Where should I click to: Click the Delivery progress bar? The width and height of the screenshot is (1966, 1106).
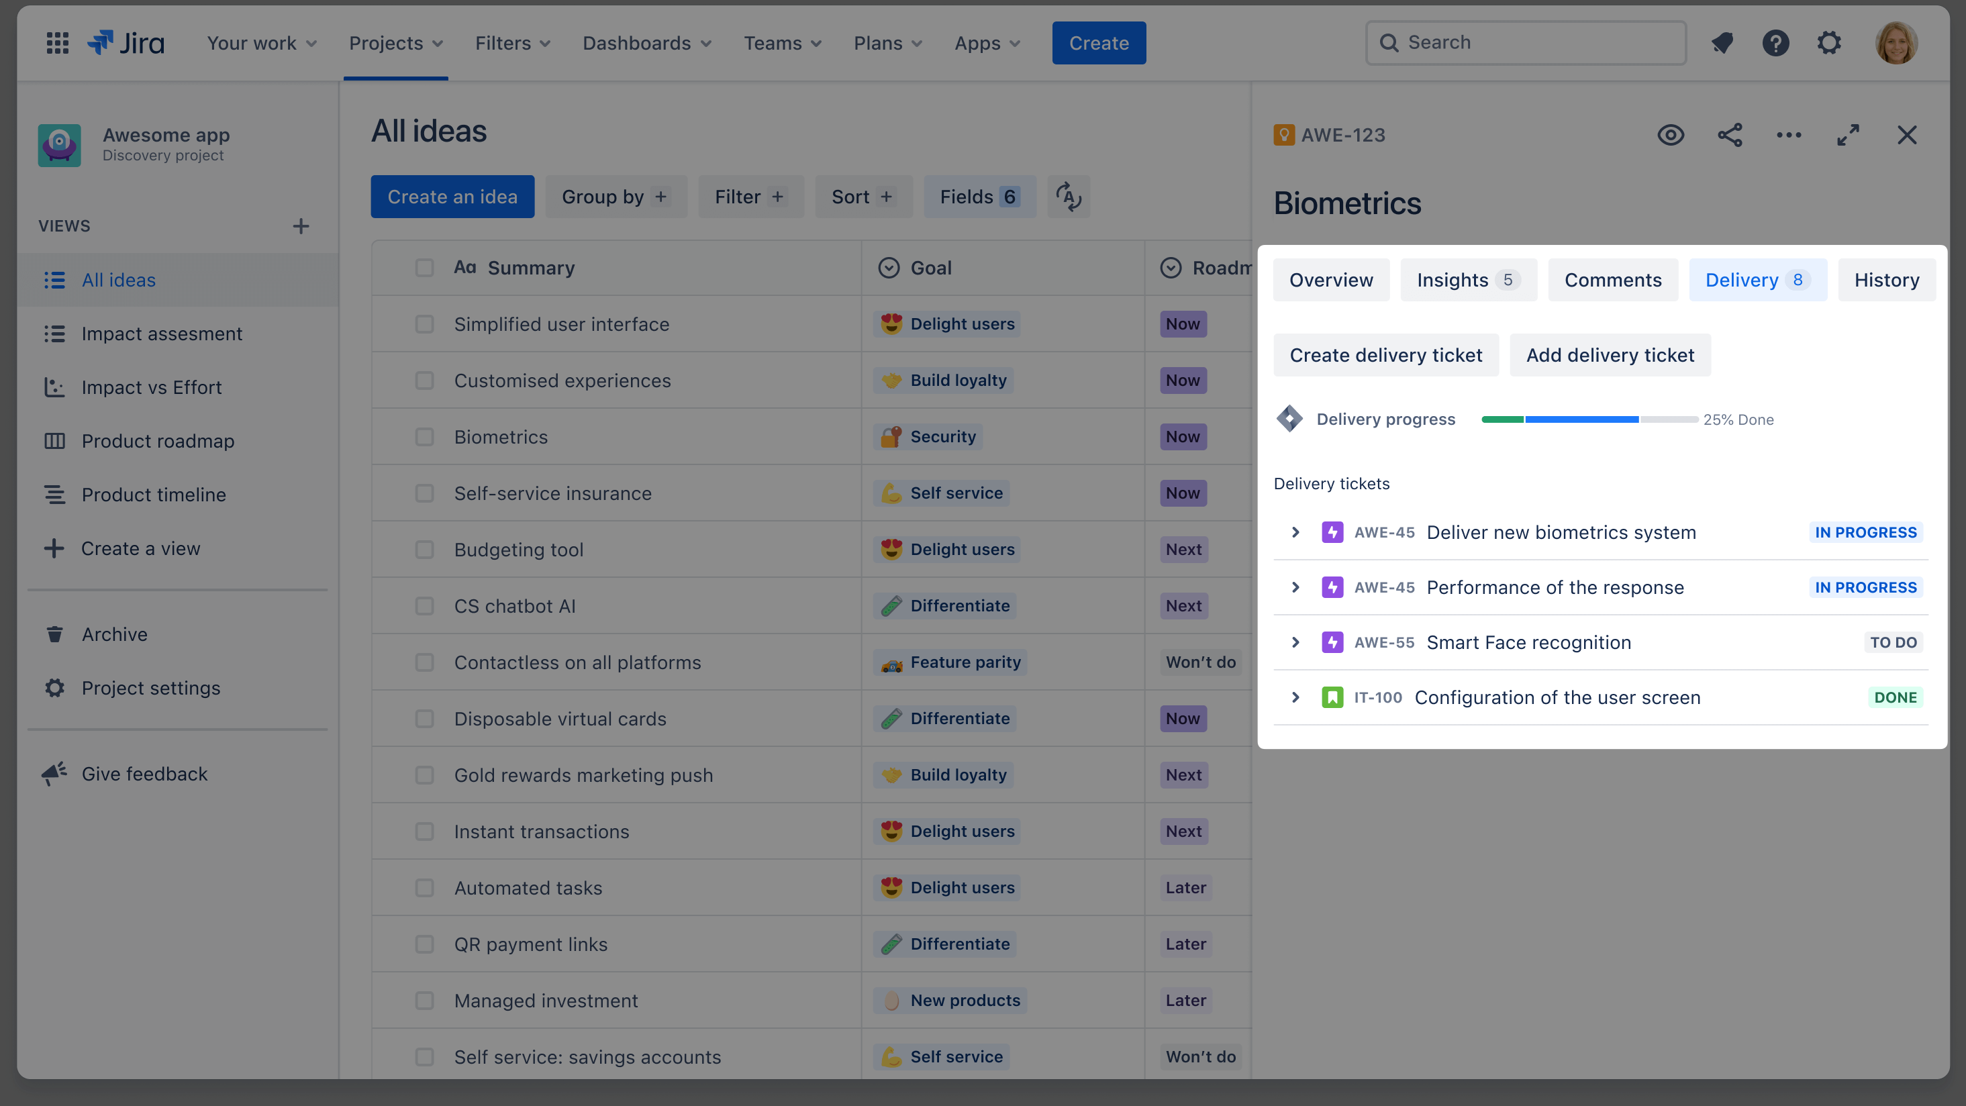1589,419
